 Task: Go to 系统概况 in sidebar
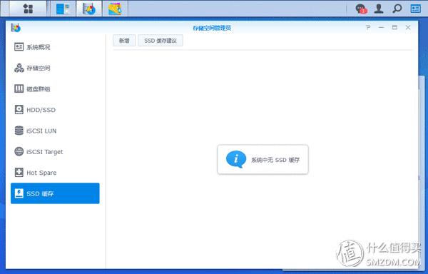pyautogui.click(x=55, y=47)
